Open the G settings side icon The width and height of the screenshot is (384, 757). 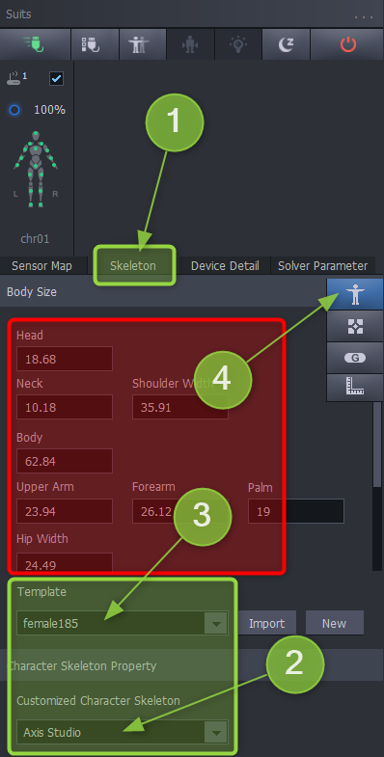click(355, 358)
